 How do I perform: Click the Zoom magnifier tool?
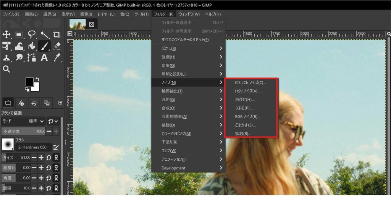(x=6, y=69)
